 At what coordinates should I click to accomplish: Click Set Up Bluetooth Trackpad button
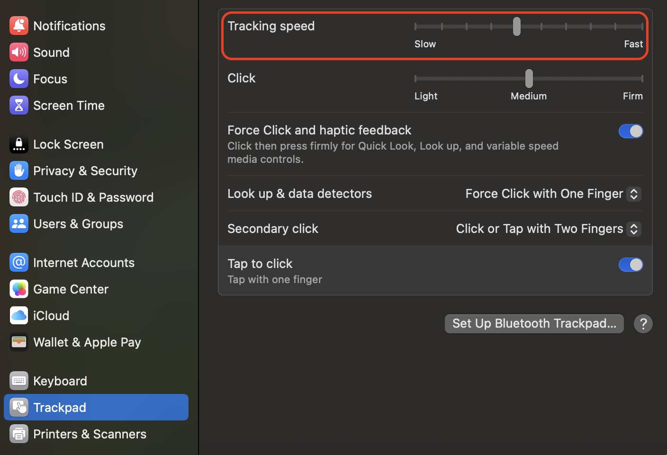coord(534,323)
